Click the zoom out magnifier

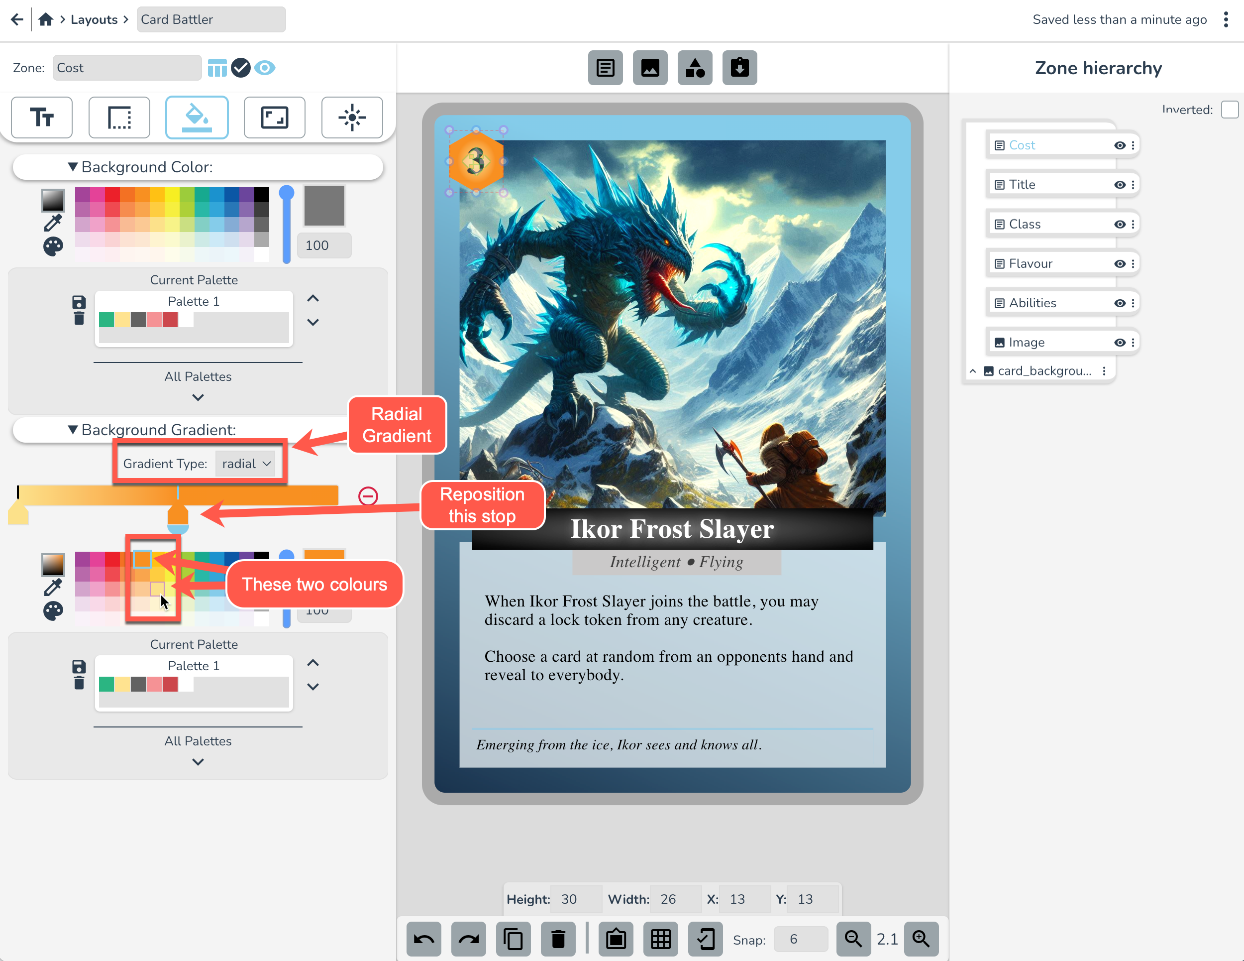tap(853, 939)
